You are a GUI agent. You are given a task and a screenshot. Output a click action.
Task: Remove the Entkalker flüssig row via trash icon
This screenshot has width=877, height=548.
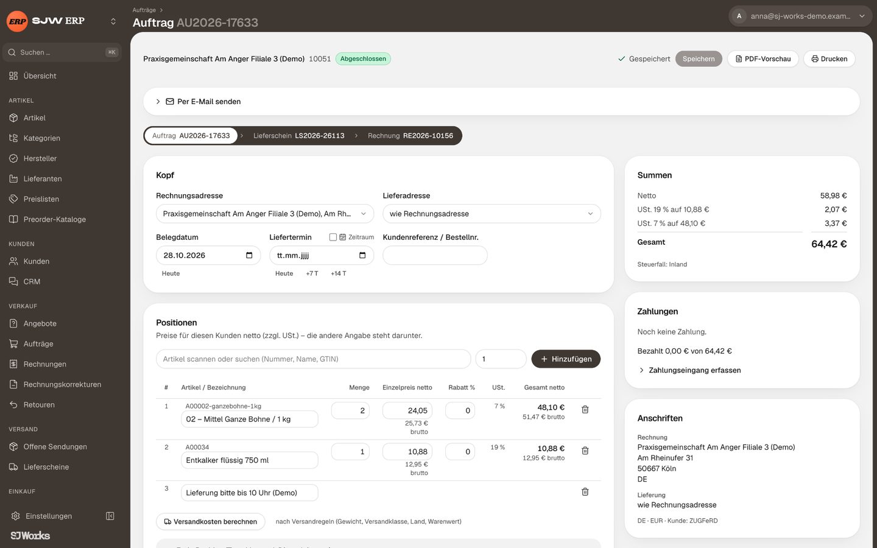click(x=585, y=451)
